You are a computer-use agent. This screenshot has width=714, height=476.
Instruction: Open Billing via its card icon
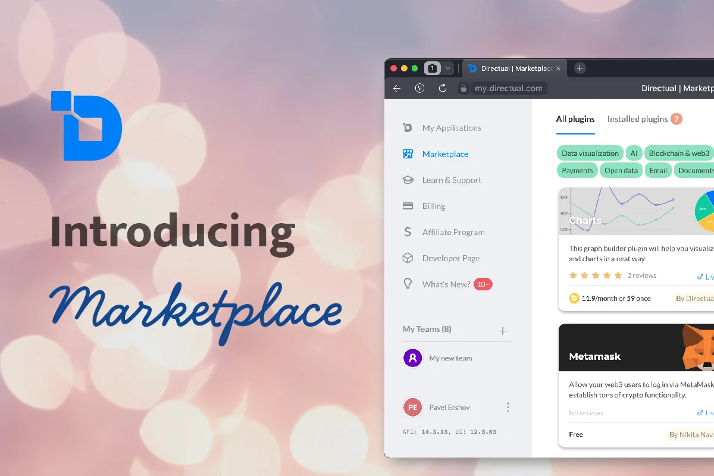pyautogui.click(x=408, y=206)
